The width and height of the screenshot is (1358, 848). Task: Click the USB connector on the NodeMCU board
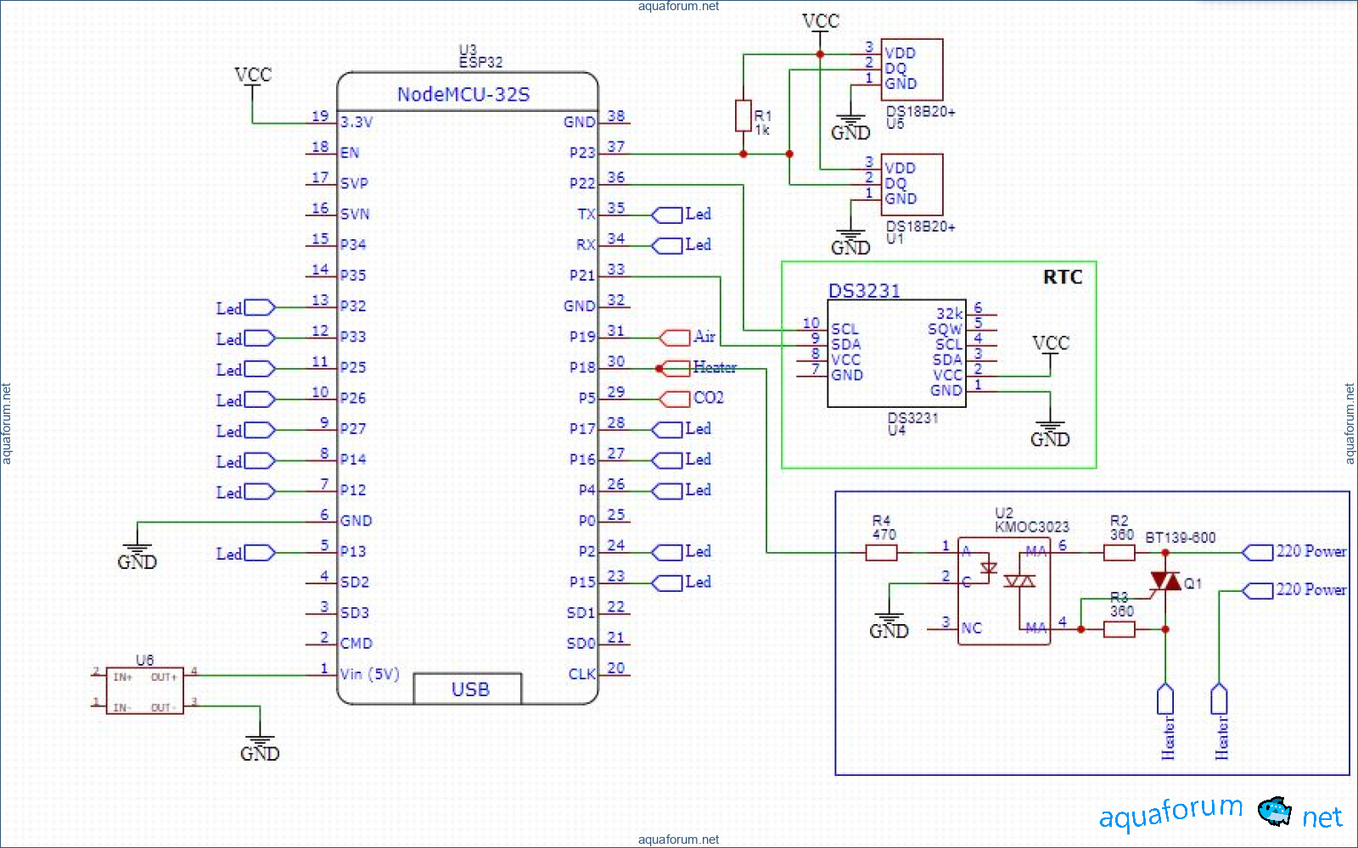(x=468, y=689)
